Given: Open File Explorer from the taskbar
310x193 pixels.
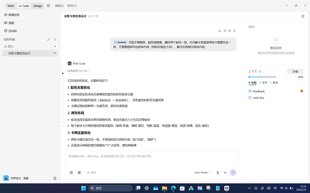Looking at the screenshot, I should point(164,188).
